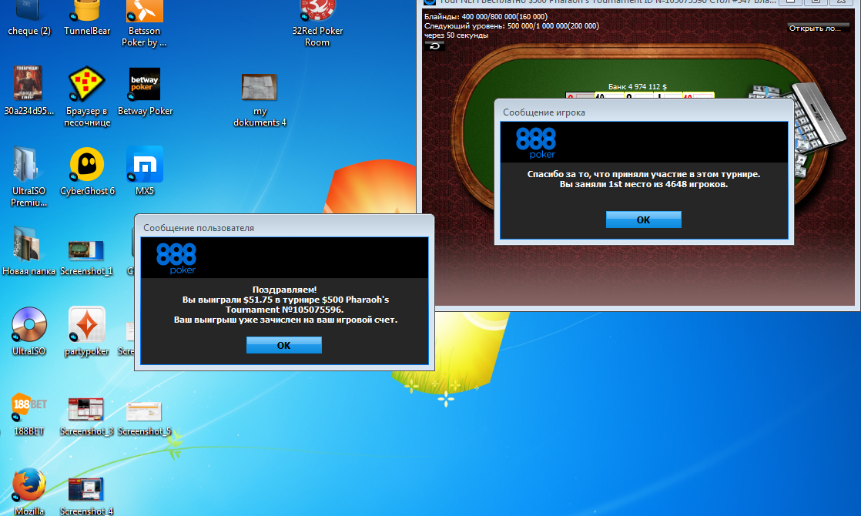Open the MX5 browser shortcut
861x516 pixels.
pos(145,171)
